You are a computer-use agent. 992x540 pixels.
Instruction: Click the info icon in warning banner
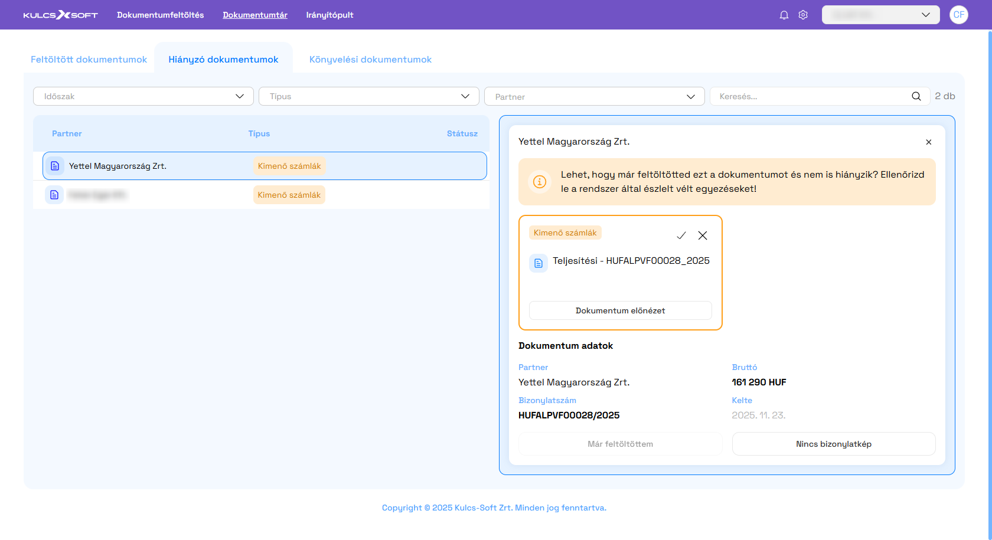tap(540, 182)
